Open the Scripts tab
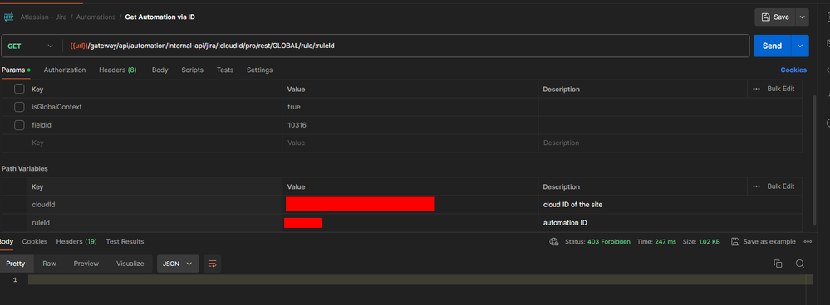This screenshot has width=830, height=305. 192,70
